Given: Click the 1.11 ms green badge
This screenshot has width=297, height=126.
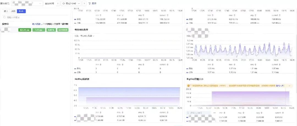Looking at the screenshot, I should point(39,30).
